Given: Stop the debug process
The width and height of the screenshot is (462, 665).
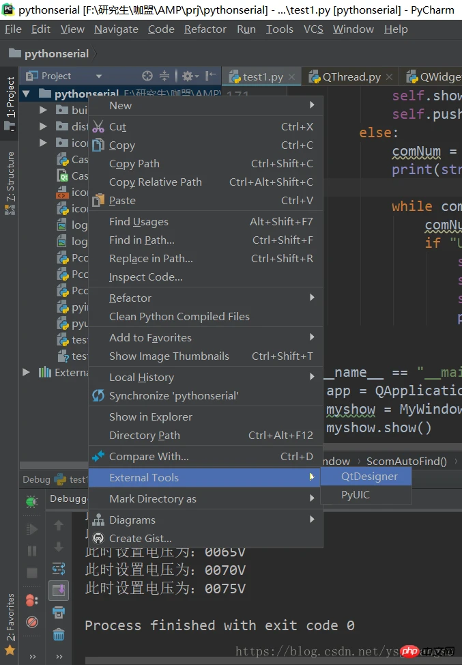Looking at the screenshot, I should 32,573.
